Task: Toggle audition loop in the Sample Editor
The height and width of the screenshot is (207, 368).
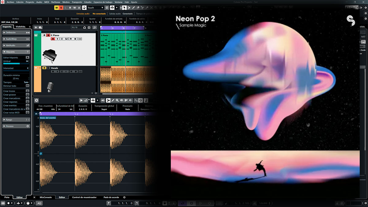Action: (86, 100)
